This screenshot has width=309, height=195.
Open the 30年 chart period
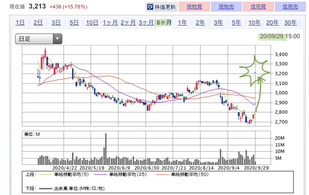[x=291, y=23]
